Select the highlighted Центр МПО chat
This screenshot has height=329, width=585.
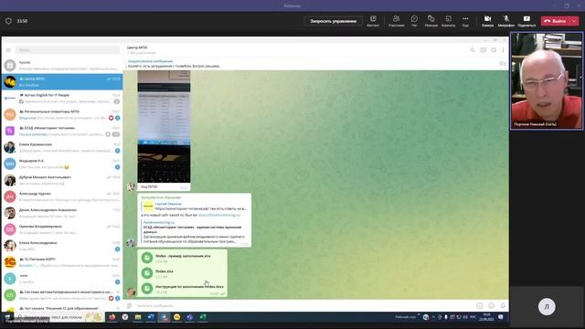[x=62, y=81]
